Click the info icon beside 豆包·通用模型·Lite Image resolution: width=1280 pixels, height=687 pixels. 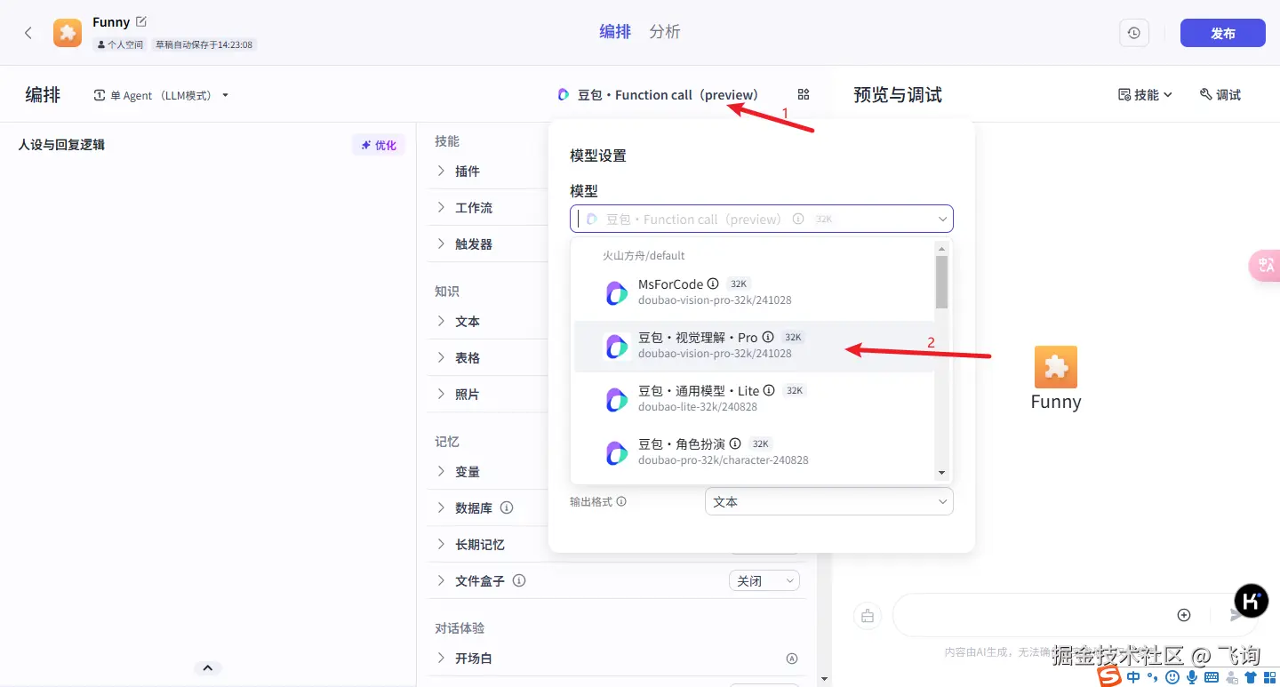pos(769,390)
